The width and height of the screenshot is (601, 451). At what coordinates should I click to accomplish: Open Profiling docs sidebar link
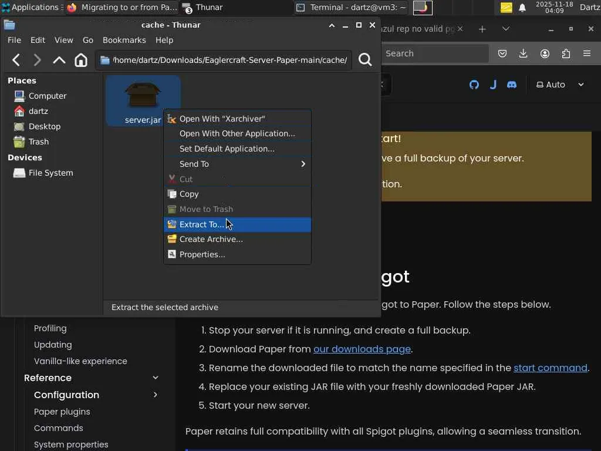tap(50, 329)
